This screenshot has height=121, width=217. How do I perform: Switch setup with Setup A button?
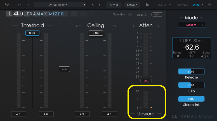click(132, 5)
